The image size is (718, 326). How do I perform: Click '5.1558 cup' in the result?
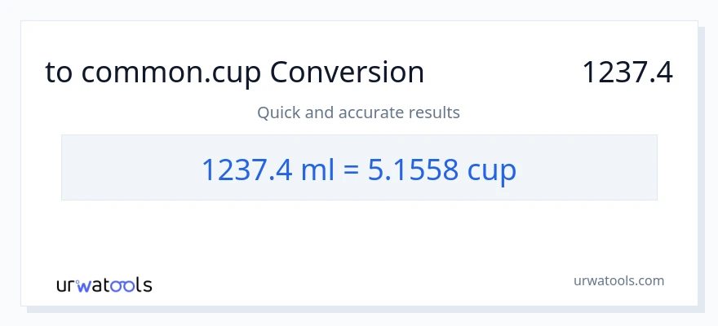(441, 169)
